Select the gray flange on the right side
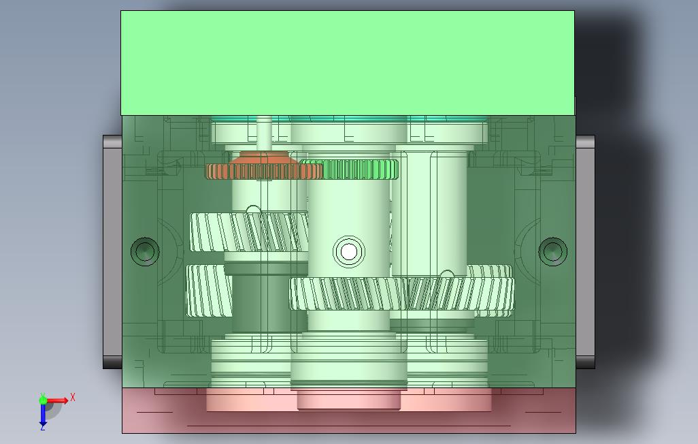This screenshot has height=444, width=698. click(585, 252)
